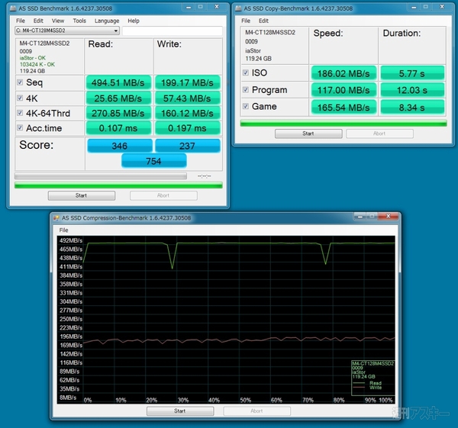This screenshot has height=428, width=458.
Task: Open the Help menu
Action: (134, 21)
